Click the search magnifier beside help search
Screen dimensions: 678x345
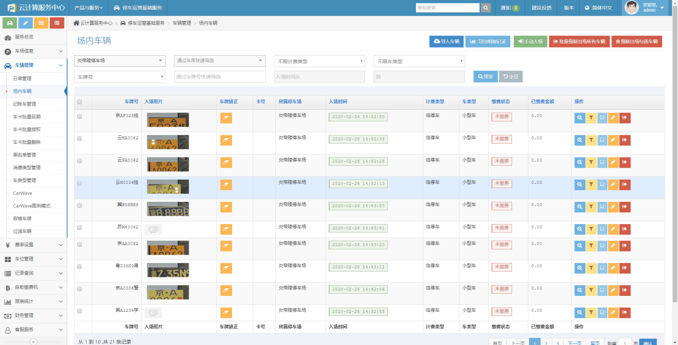(x=486, y=8)
